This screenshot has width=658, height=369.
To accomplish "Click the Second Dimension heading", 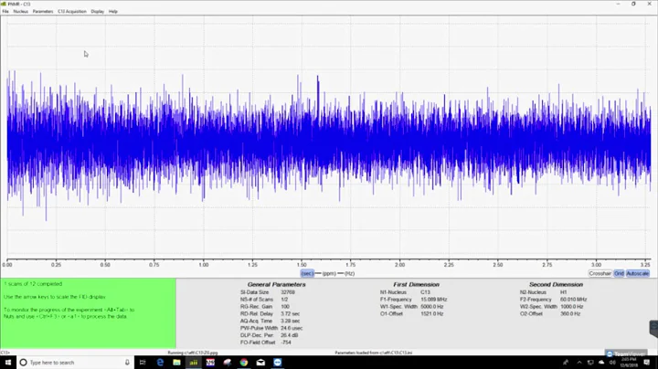I will (x=556, y=284).
